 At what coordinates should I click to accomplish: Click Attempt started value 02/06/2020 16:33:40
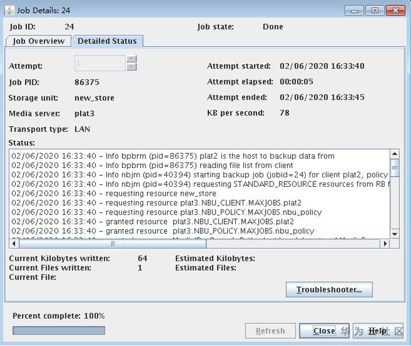click(322, 66)
